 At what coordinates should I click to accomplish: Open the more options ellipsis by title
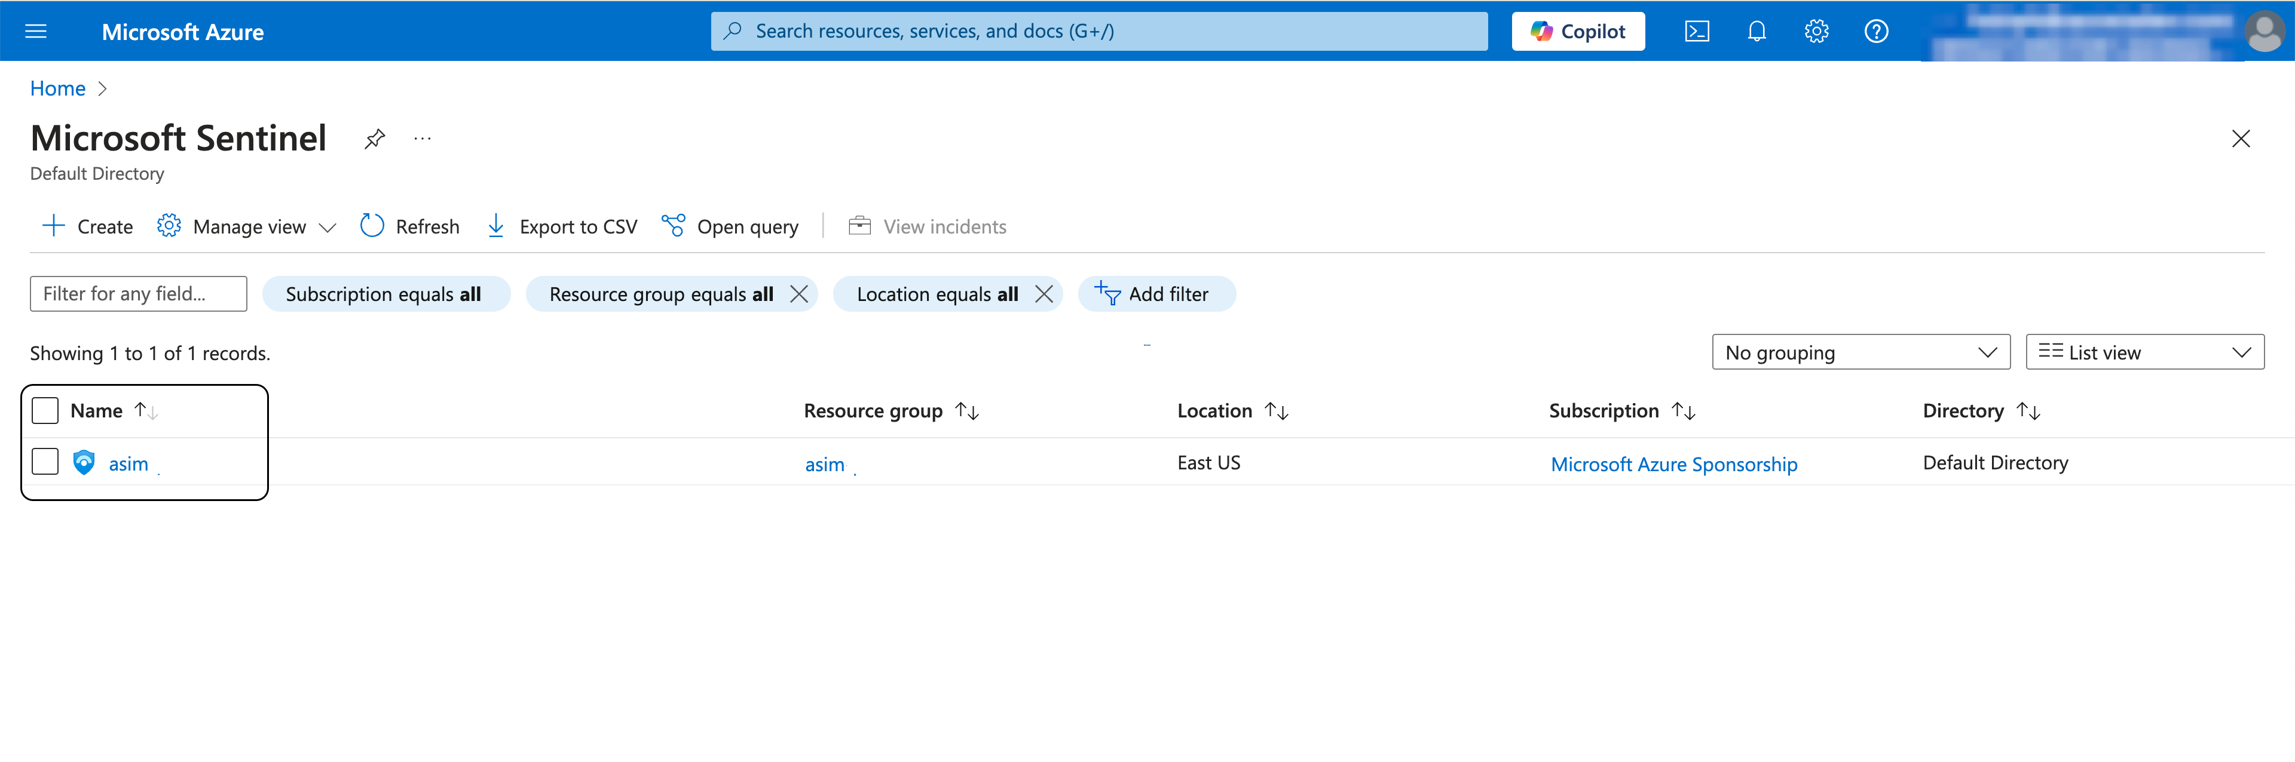(423, 139)
